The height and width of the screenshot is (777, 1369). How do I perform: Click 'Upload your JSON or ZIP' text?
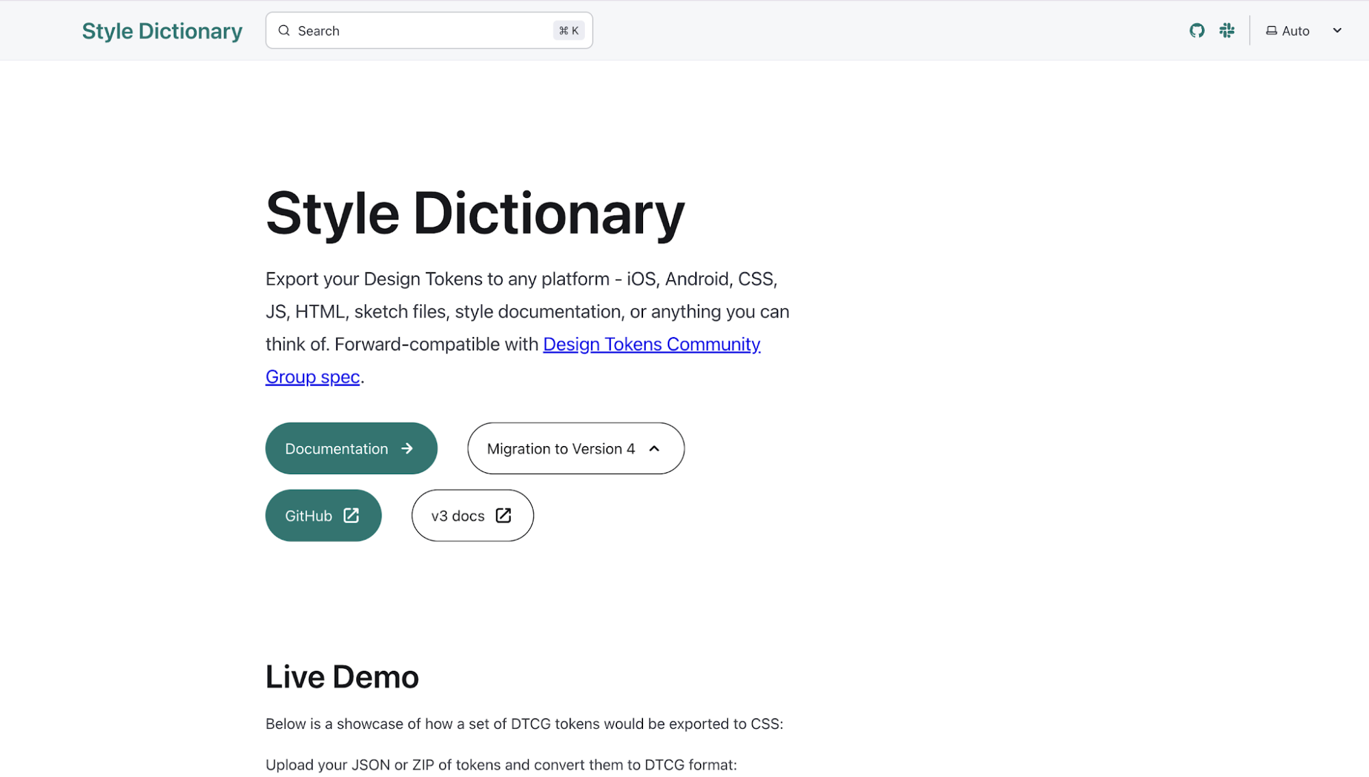pyautogui.click(x=501, y=765)
